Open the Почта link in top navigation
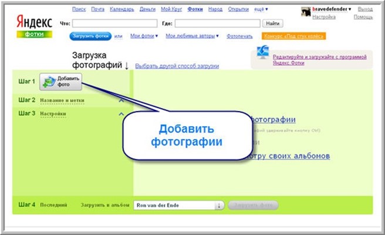The image size is (385, 235). coord(98,9)
